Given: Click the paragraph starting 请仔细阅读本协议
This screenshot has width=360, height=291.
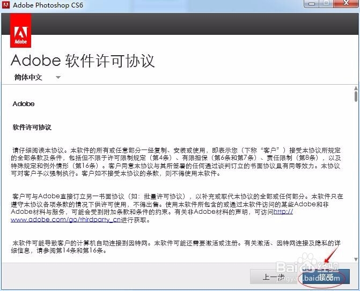Looking at the screenshot, I should tap(176, 162).
